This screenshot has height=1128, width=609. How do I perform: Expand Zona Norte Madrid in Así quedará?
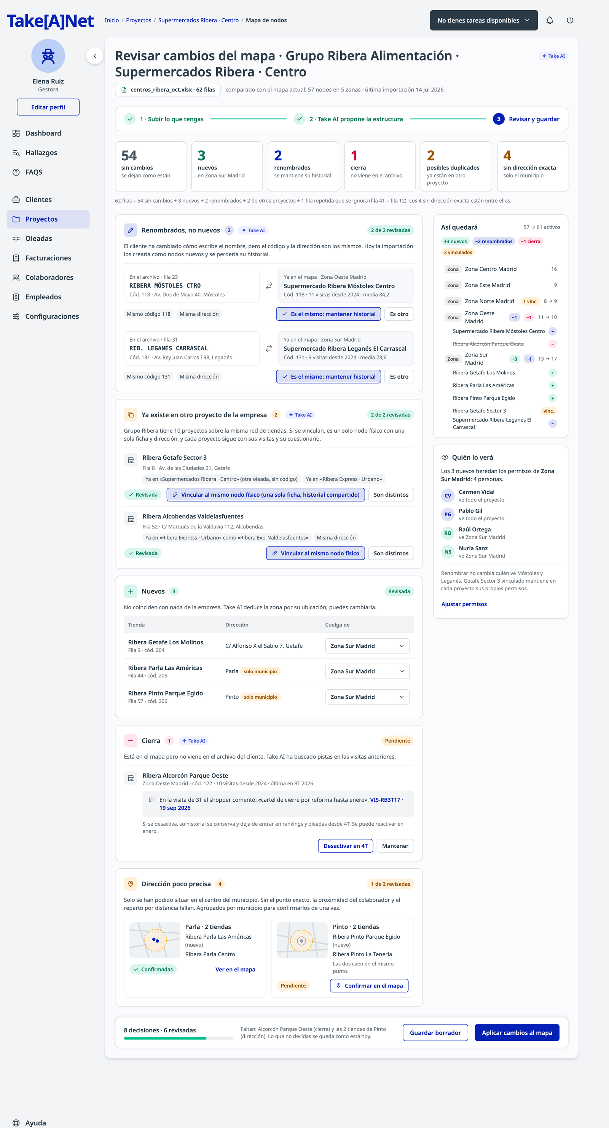(501, 301)
